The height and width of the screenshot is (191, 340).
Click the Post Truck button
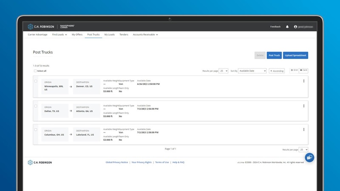(274, 55)
